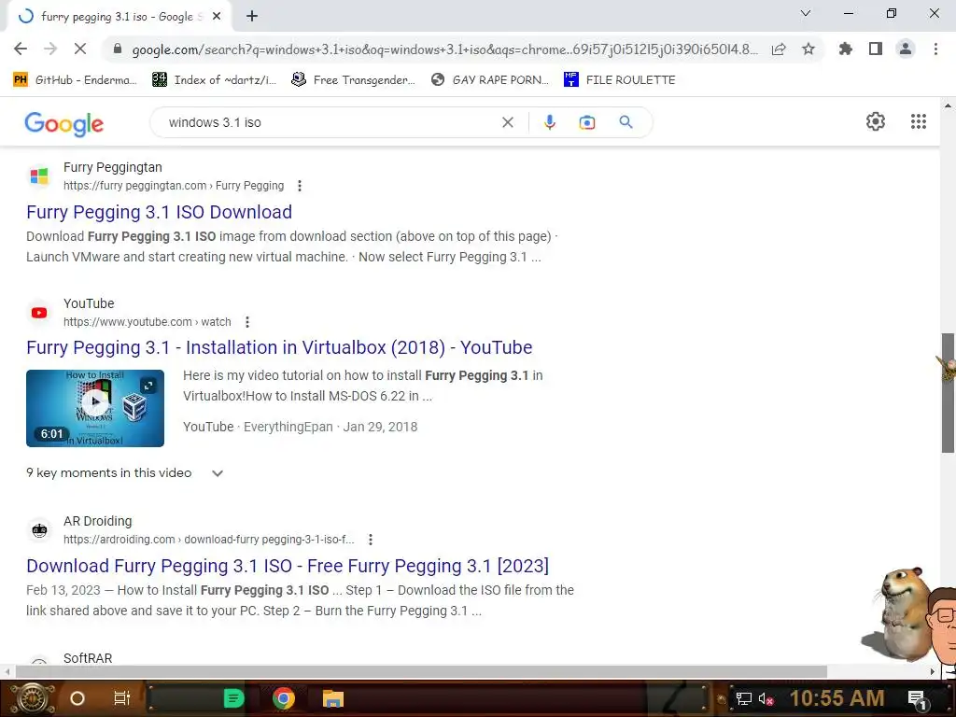This screenshot has width=956, height=717.
Task: Bookmark this page with the star icon
Action: pyautogui.click(x=808, y=49)
